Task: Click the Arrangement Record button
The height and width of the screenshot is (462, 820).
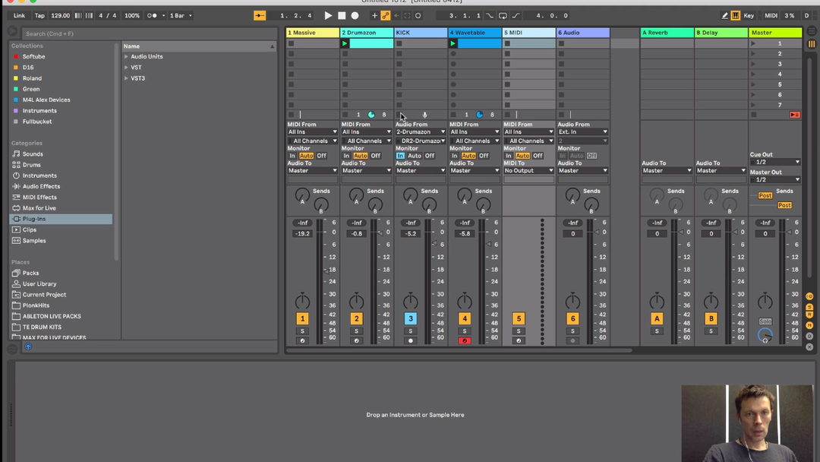Action: (x=355, y=15)
